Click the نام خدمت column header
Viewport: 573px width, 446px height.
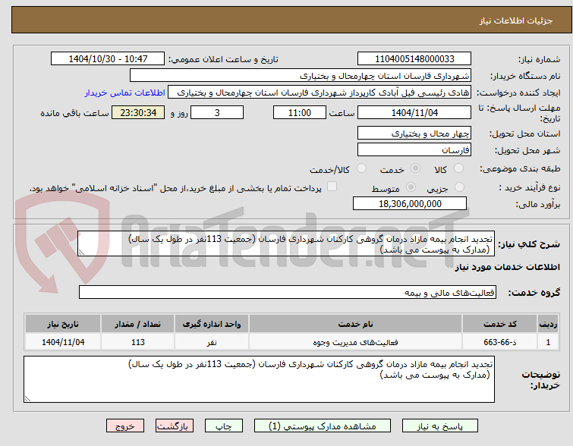tap(355, 324)
